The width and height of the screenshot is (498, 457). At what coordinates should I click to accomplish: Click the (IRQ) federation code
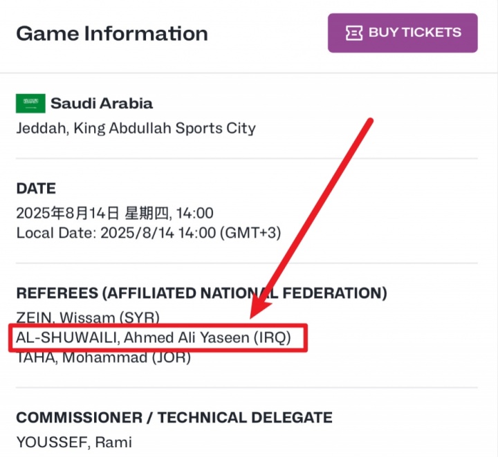coord(277,338)
